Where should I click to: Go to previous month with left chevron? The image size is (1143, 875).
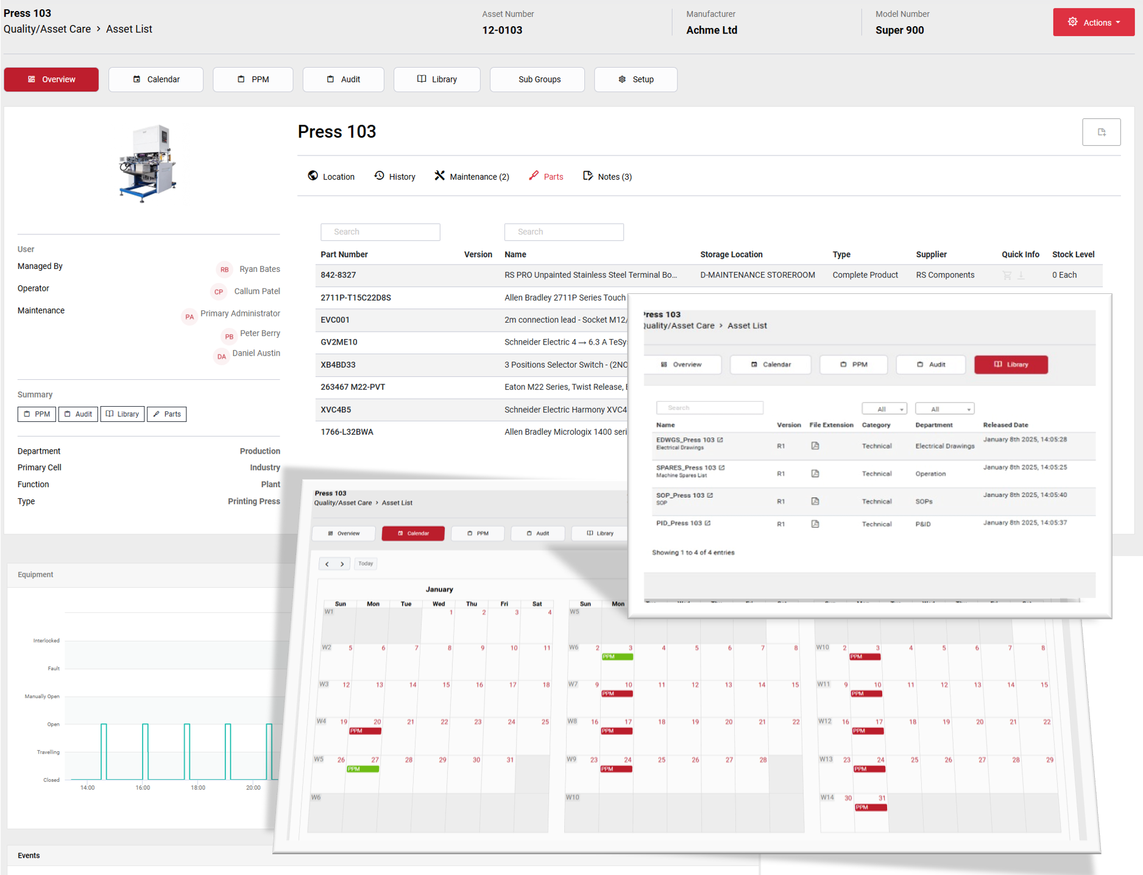pyautogui.click(x=327, y=564)
